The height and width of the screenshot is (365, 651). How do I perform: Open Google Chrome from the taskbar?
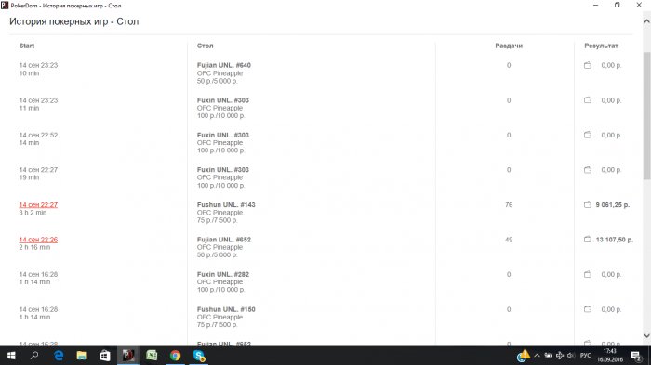pos(175,356)
